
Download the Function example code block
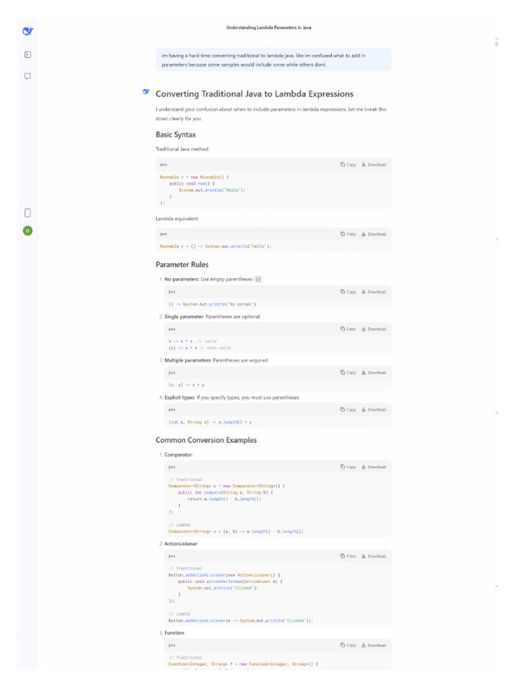click(x=374, y=645)
